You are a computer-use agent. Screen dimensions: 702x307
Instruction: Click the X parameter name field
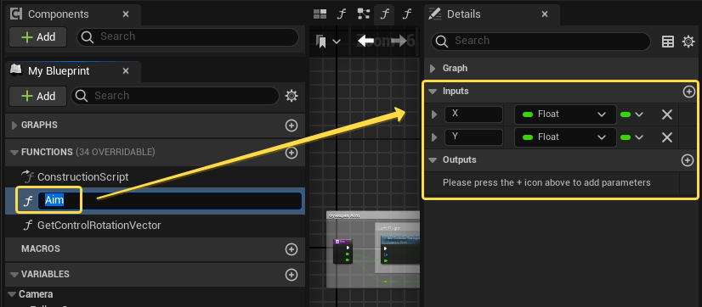tap(473, 114)
